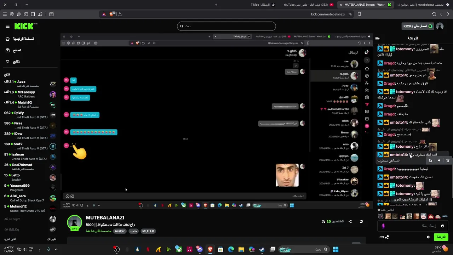The width and height of the screenshot is (453, 255).
Task: Reload the page in browser
Action: (434, 14)
